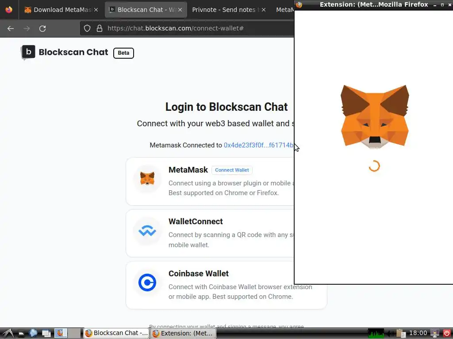This screenshot has height=339, width=453.
Task: Activate Extension (Met... window in taskbar
Action: click(183, 333)
